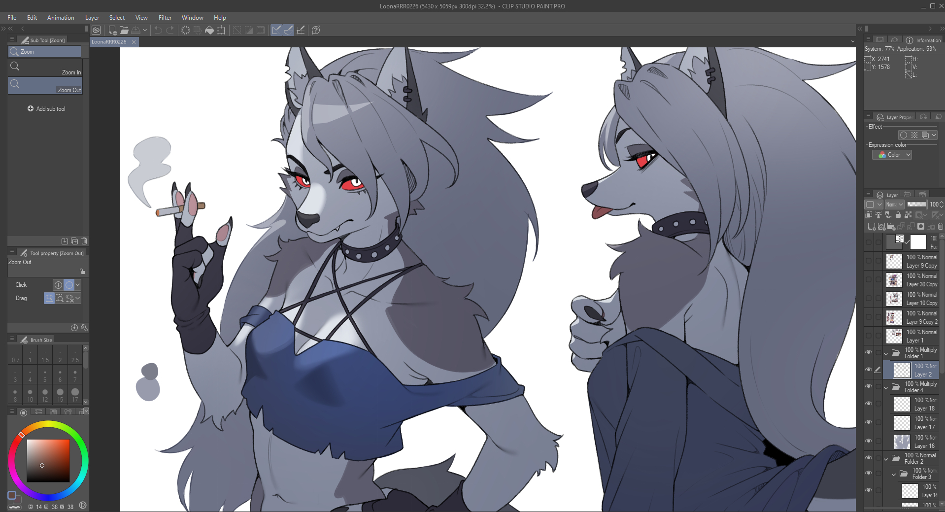Hide the Layer 16 visibility eye

(x=869, y=441)
